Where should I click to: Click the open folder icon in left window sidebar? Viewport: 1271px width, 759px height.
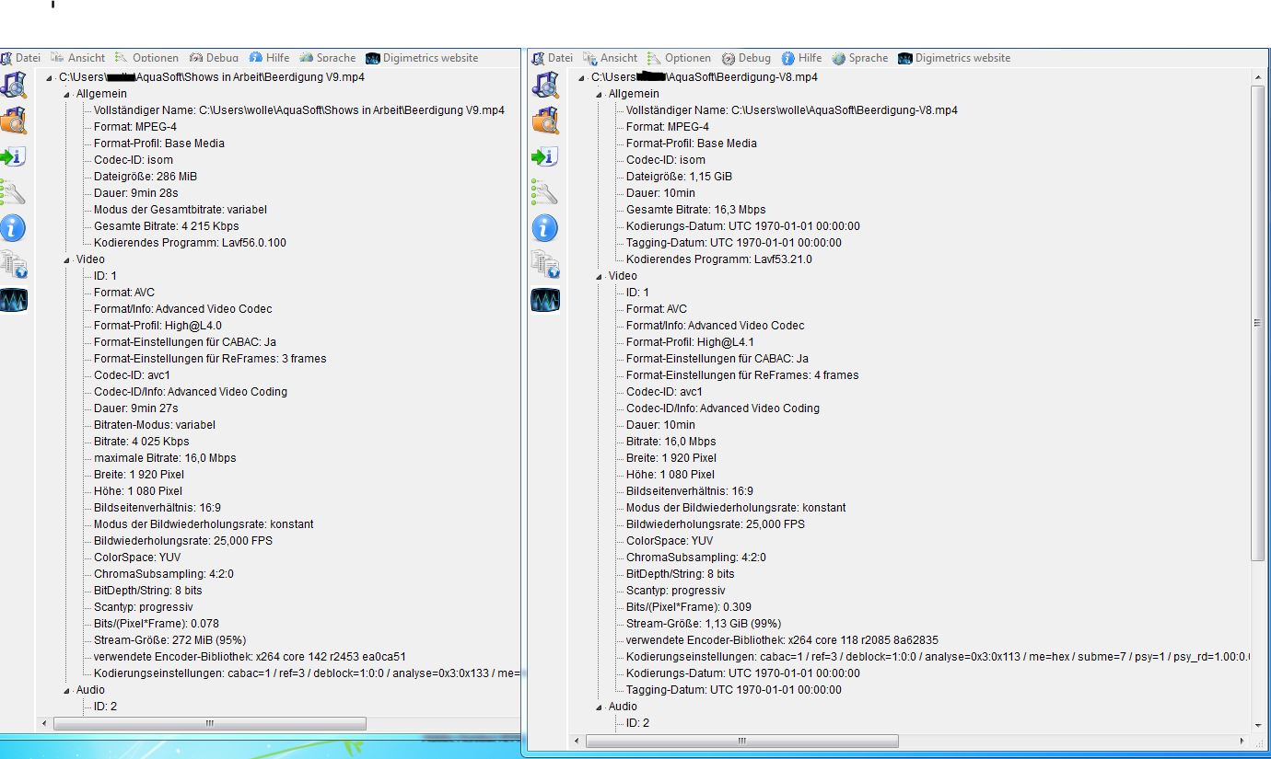(13, 121)
